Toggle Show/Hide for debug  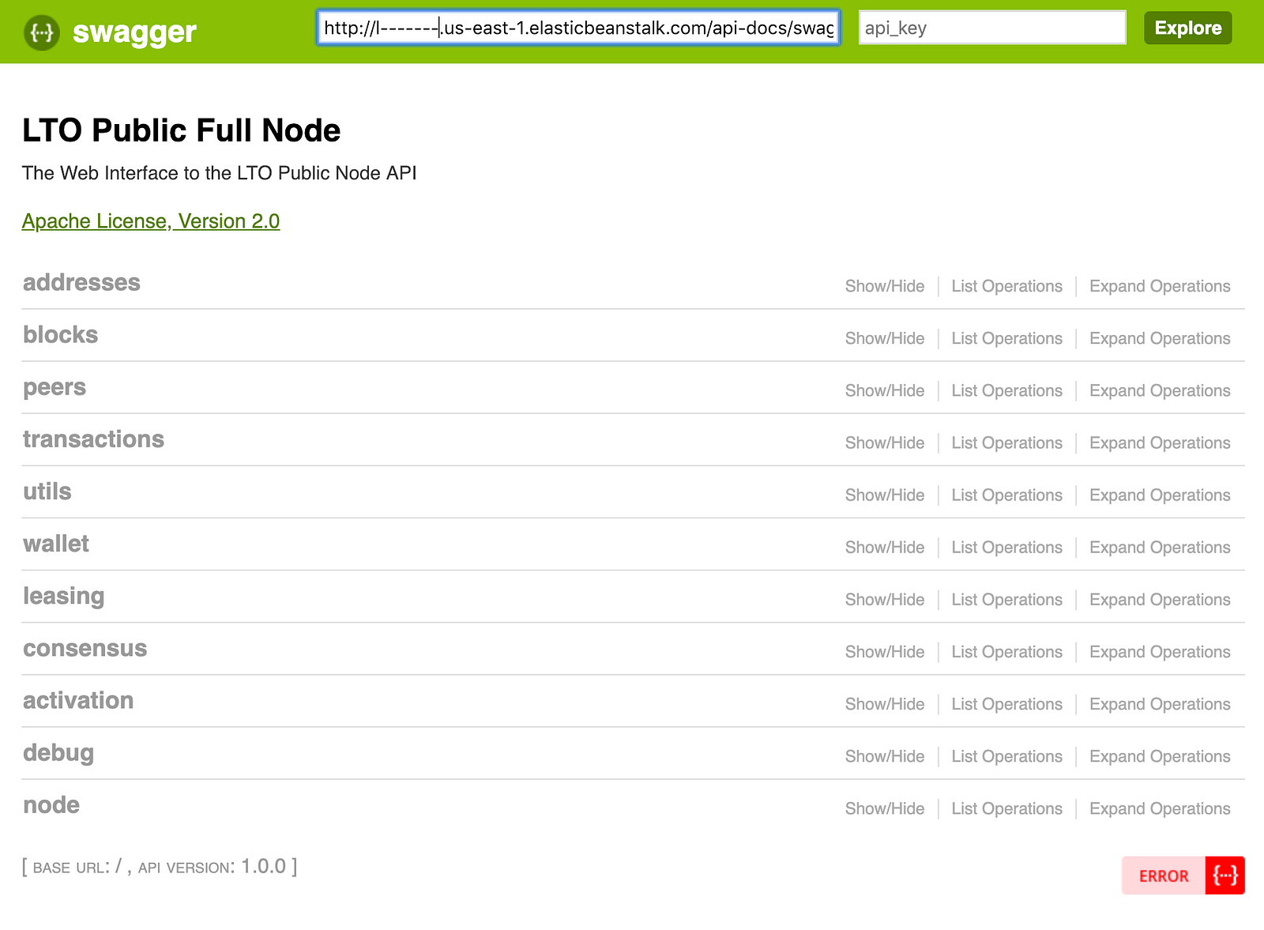[884, 756]
